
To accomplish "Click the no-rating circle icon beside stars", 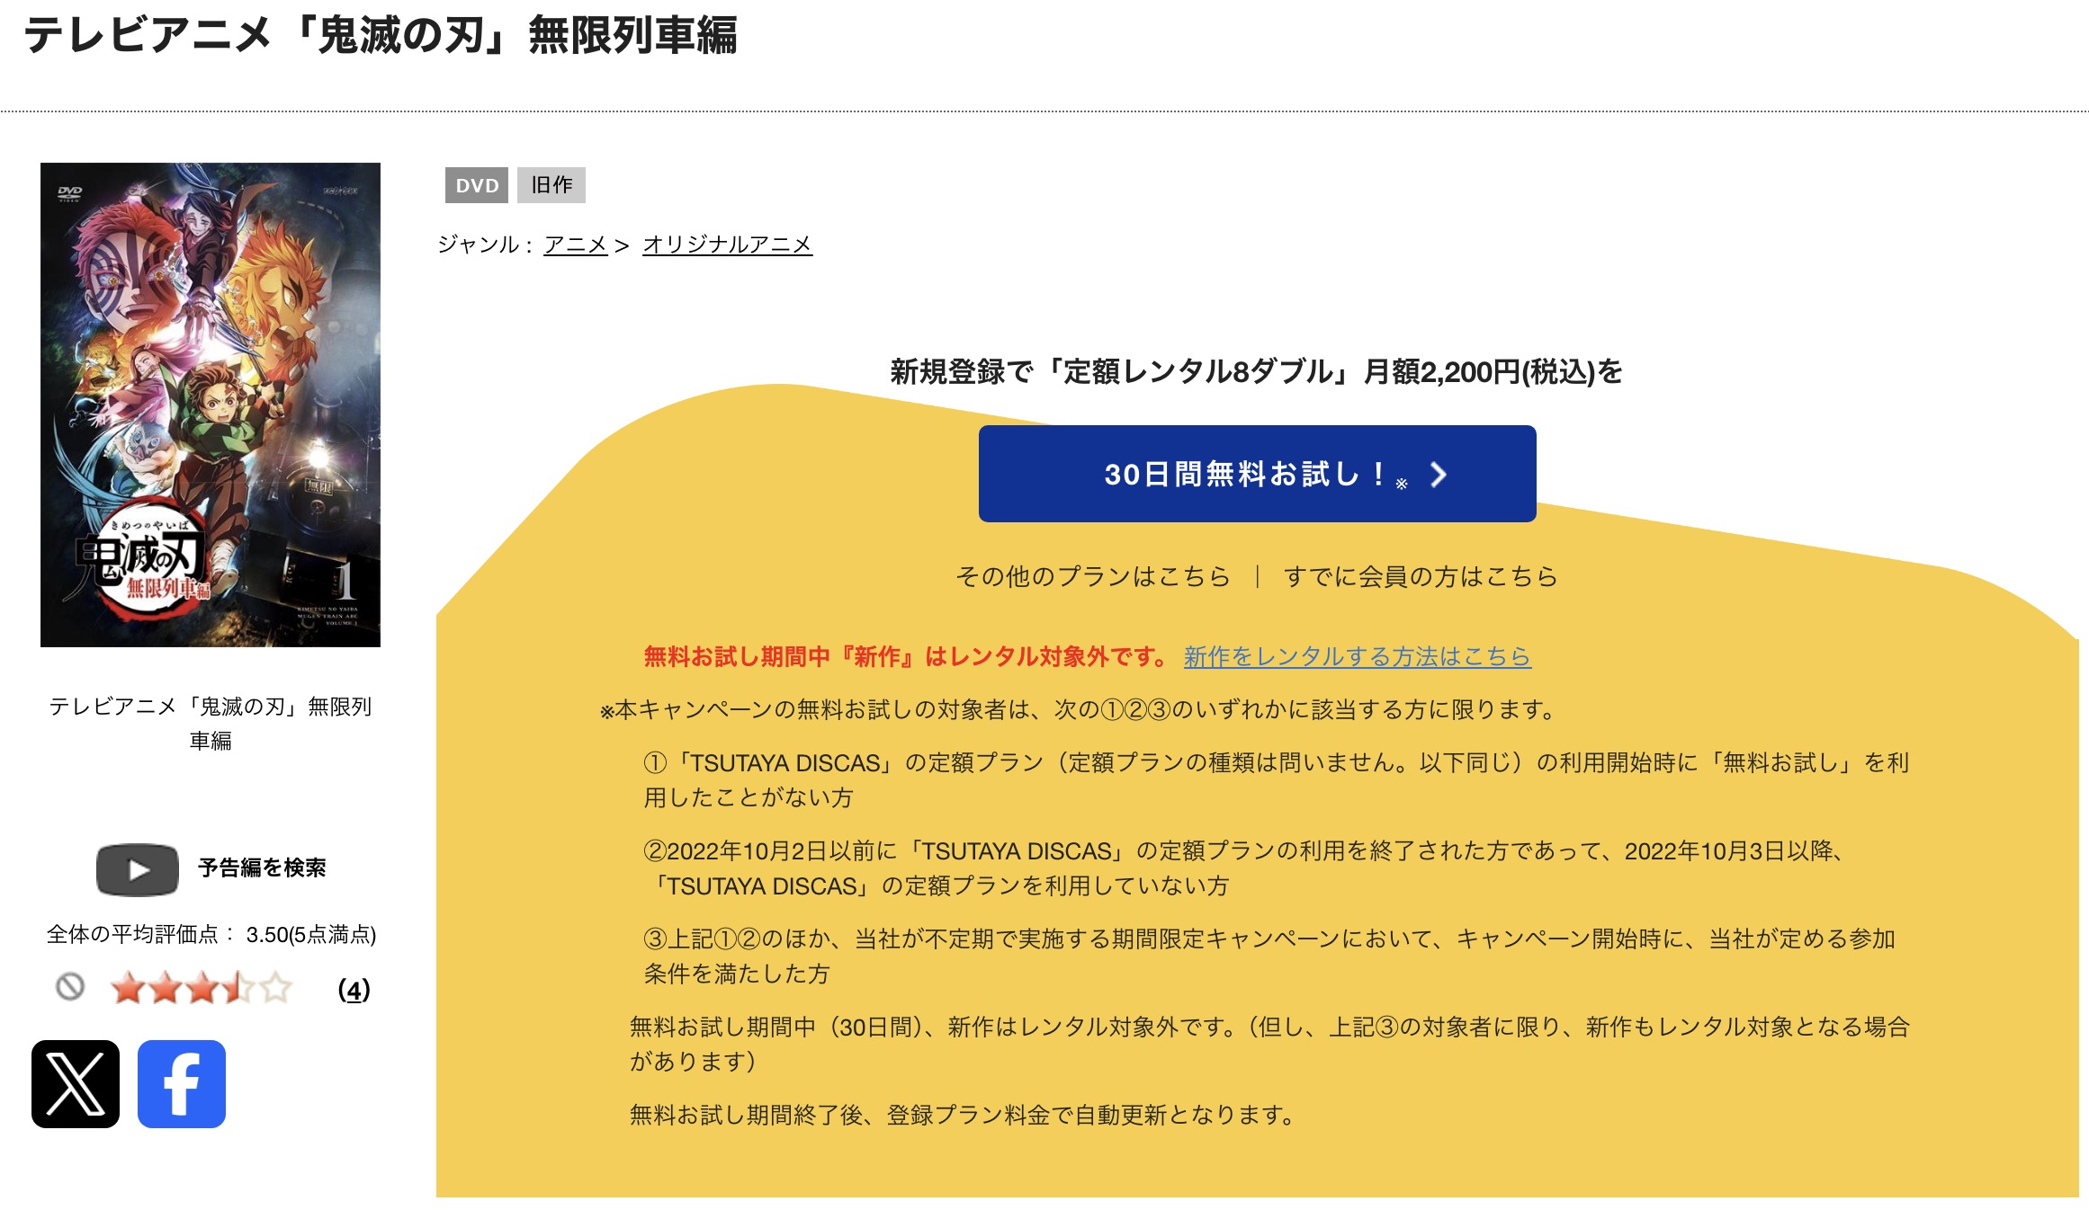I will click(x=70, y=987).
